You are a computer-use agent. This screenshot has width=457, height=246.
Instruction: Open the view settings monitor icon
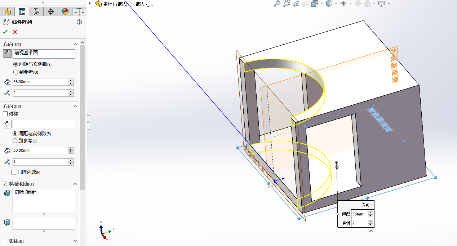click(382, 4)
